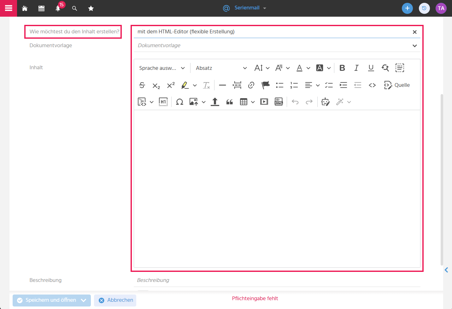This screenshot has height=309, width=452.
Task: Toggle numbered list
Action: coord(294,85)
